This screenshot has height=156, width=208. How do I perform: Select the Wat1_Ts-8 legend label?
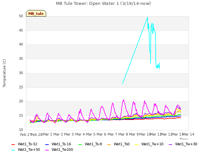coord(93,144)
